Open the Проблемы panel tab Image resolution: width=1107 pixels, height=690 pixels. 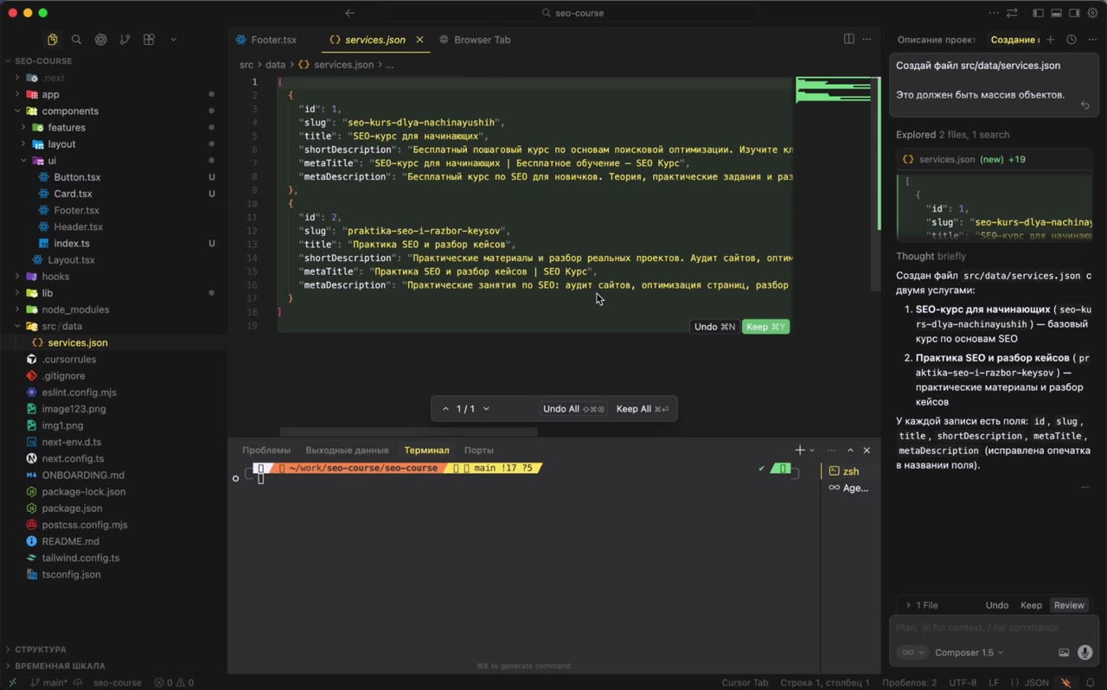[266, 450]
